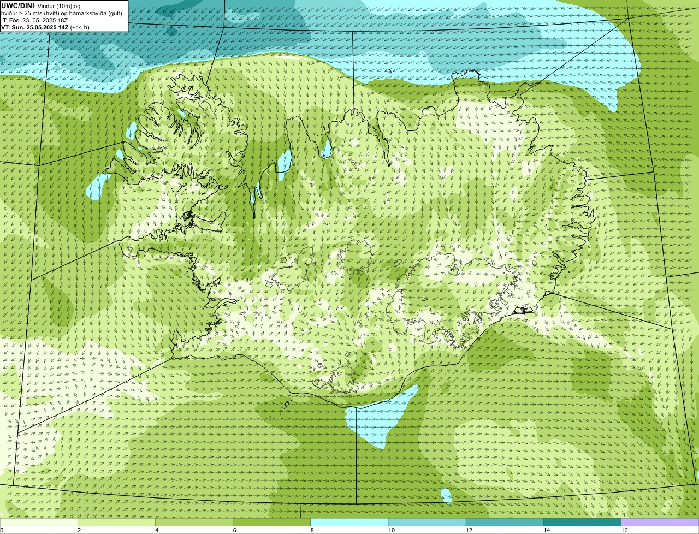Click the legend label "4"
This screenshot has width=699, height=534.
click(x=157, y=530)
